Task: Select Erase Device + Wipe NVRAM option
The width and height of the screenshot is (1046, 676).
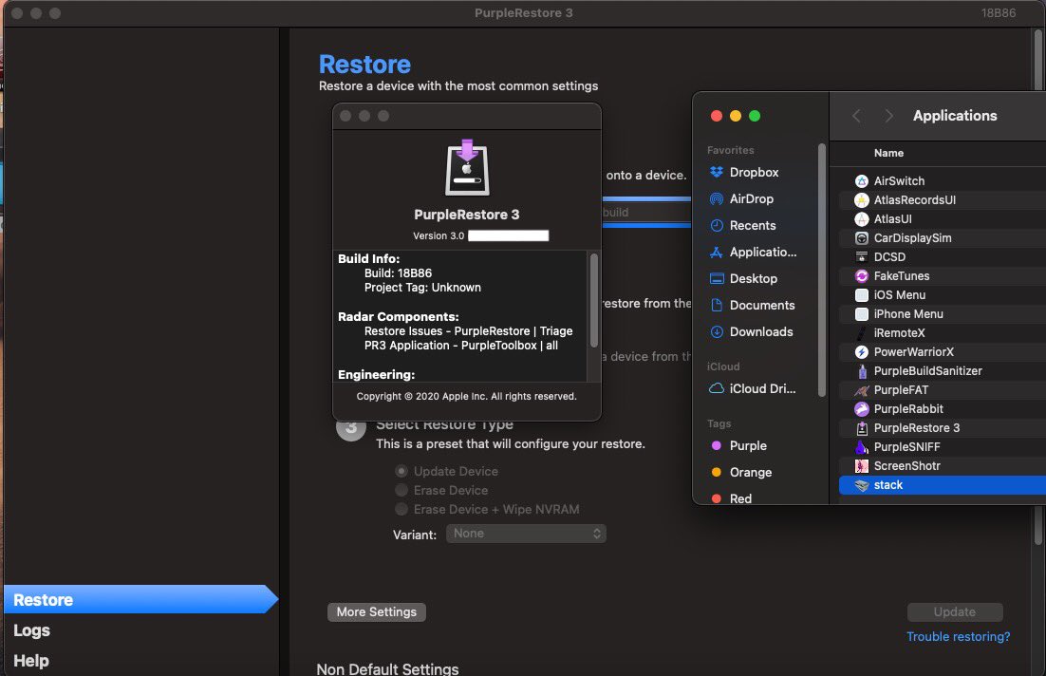Action: [x=402, y=510]
